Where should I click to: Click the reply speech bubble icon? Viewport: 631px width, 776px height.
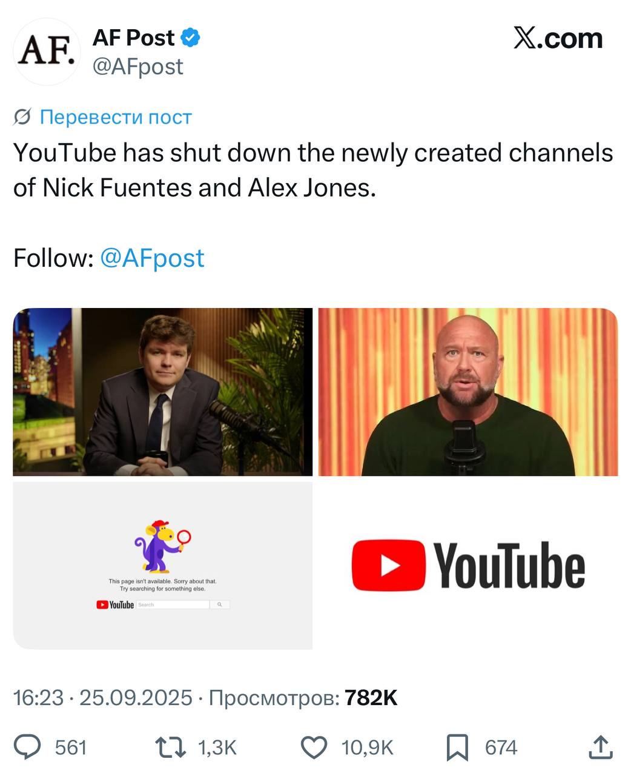[27, 747]
